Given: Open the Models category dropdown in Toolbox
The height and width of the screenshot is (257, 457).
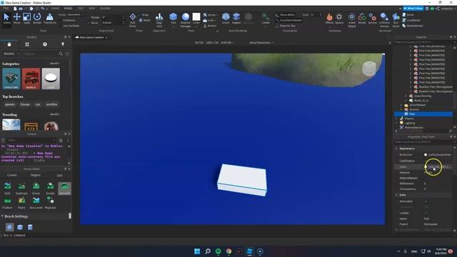Looking at the screenshot, I should point(11,54).
